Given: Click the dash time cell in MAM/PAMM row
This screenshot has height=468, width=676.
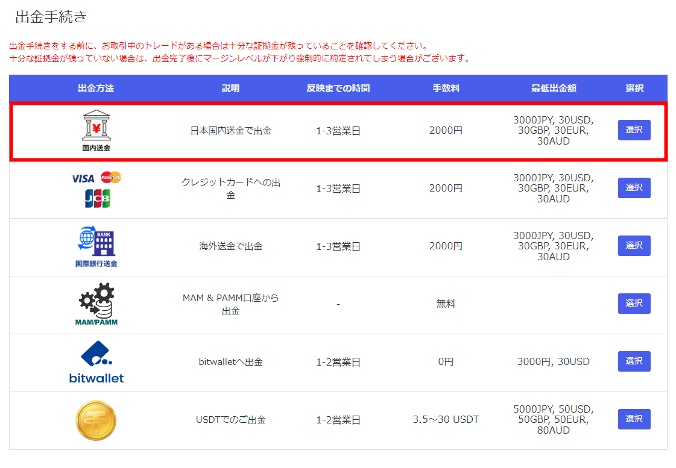Looking at the screenshot, I should (338, 304).
